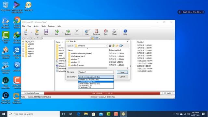Choose Zip Archives (*.zip) type
Image resolution: width=208 pixels, height=117 pixels.
pyautogui.click(x=96, y=86)
